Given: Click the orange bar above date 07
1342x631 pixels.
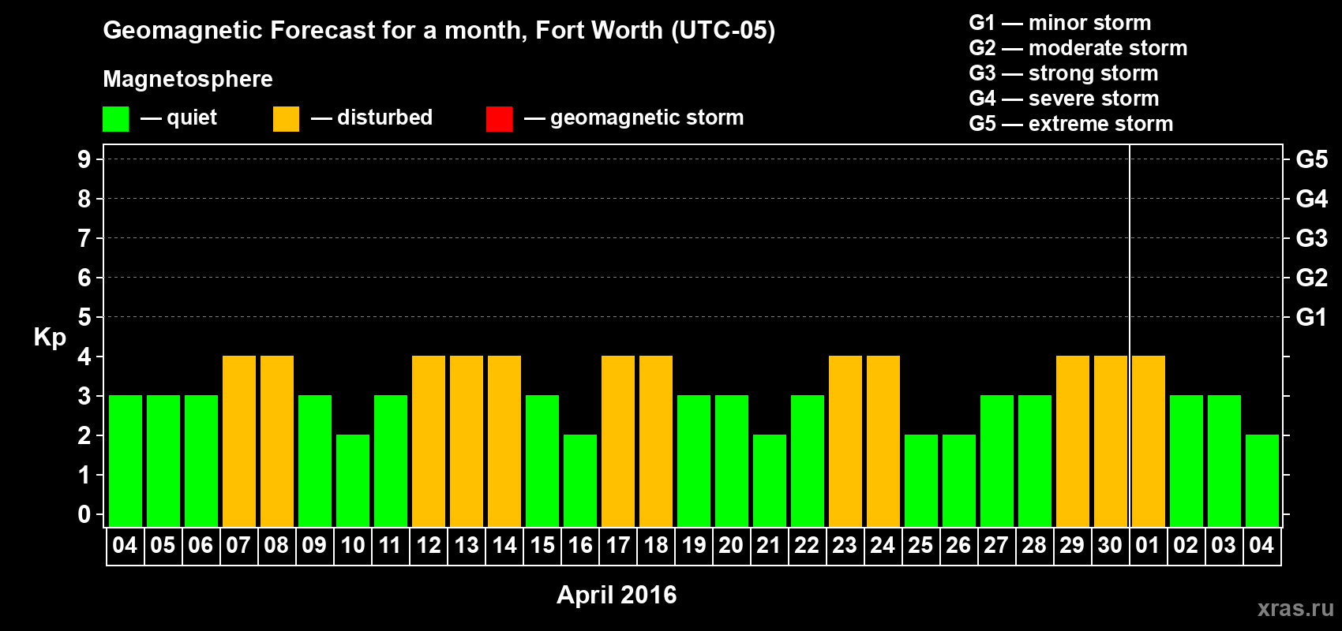Looking at the screenshot, I should coord(239,441).
